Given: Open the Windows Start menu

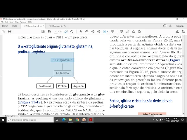Looking at the screenshot, I should click(3, 120).
